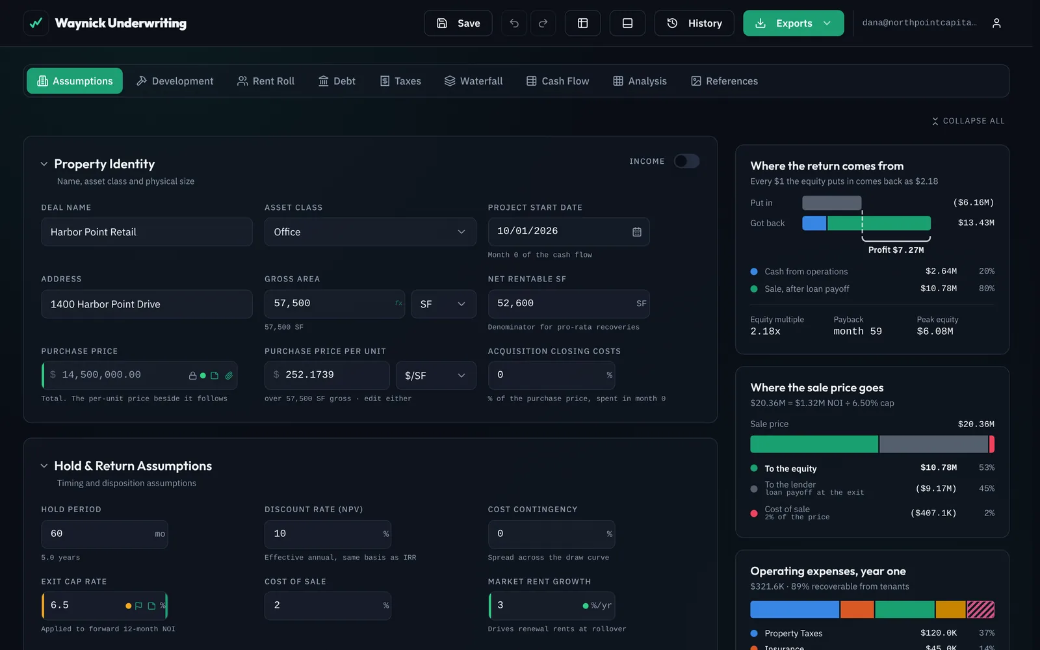This screenshot has width=1040, height=650.
Task: Collapse the Hold & Return Assumptions section
Action: pos(44,466)
